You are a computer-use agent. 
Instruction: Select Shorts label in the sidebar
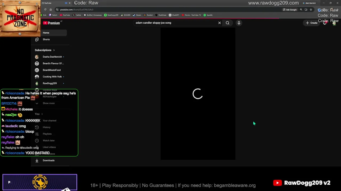click(46, 40)
